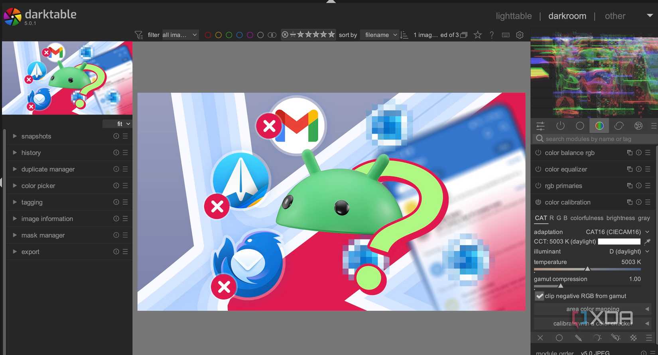Image resolution: width=658 pixels, height=355 pixels.
Task: Reset the snapshots module parameters
Action: point(116,136)
